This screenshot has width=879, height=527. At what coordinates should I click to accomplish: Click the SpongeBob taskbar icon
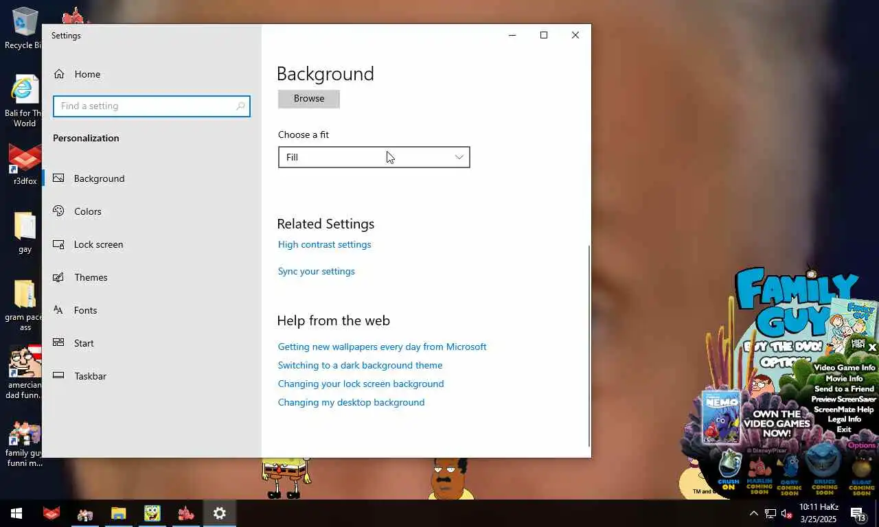[152, 513]
